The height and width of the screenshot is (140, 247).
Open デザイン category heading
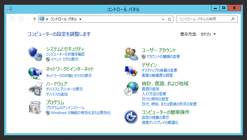pos(149,65)
